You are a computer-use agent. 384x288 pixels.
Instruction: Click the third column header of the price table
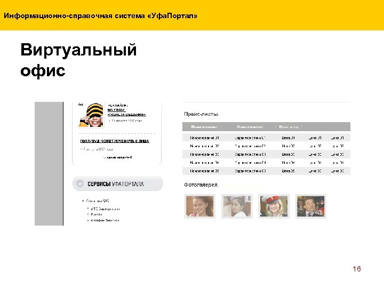289,127
